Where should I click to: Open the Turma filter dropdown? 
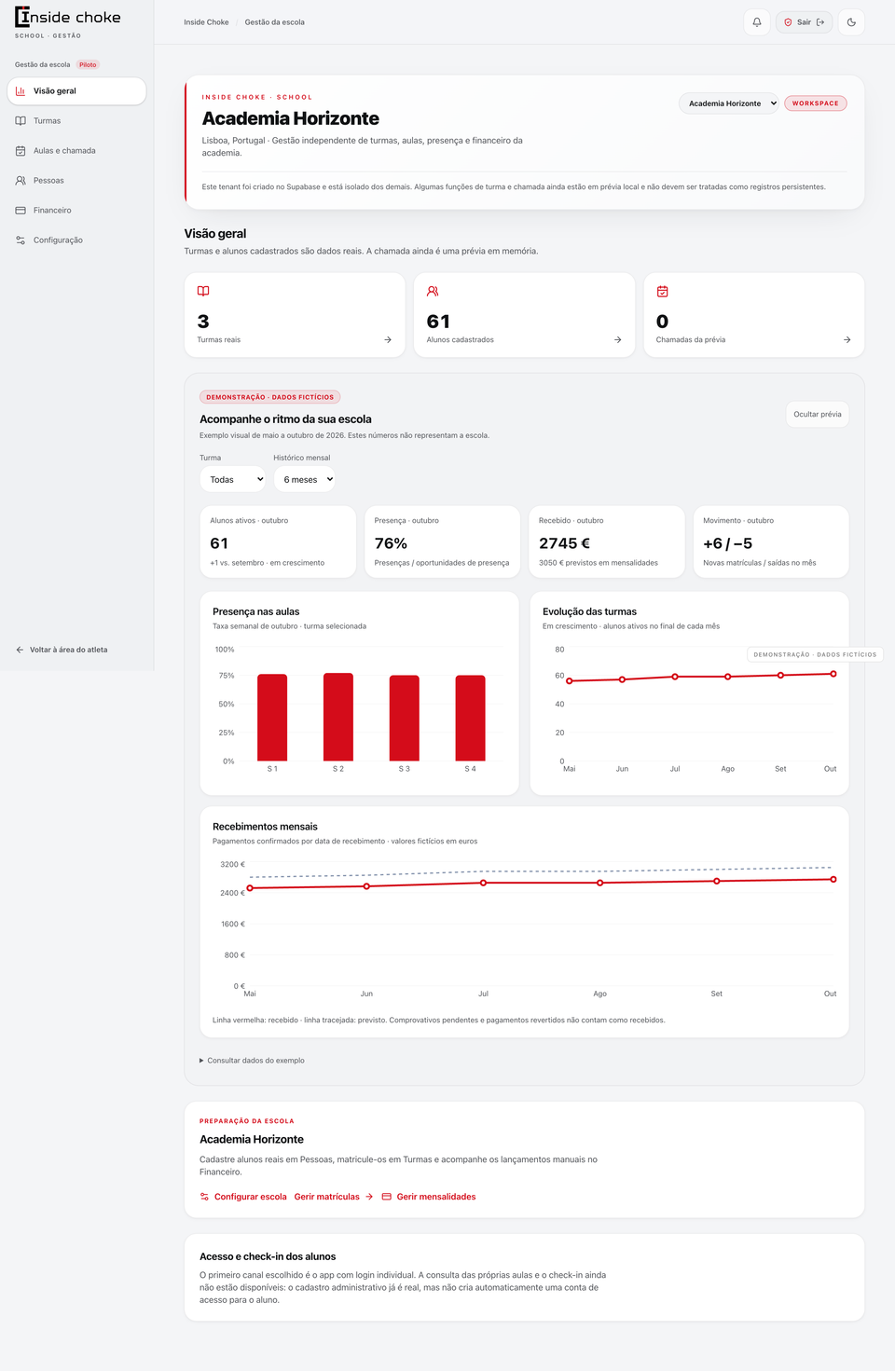point(233,480)
